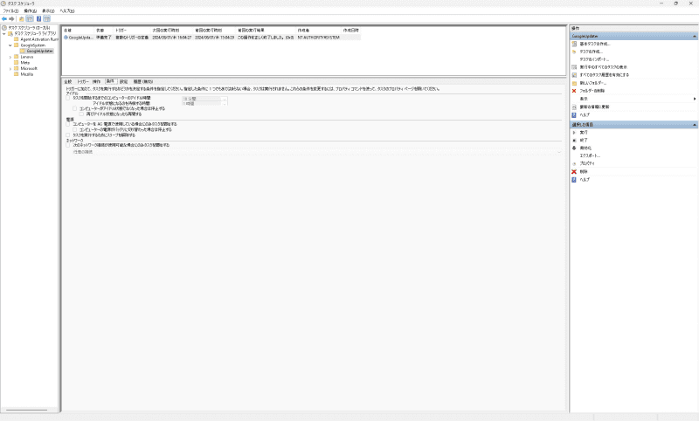Toggle the stop-if-switched-to-battery checkbox

coord(75,129)
